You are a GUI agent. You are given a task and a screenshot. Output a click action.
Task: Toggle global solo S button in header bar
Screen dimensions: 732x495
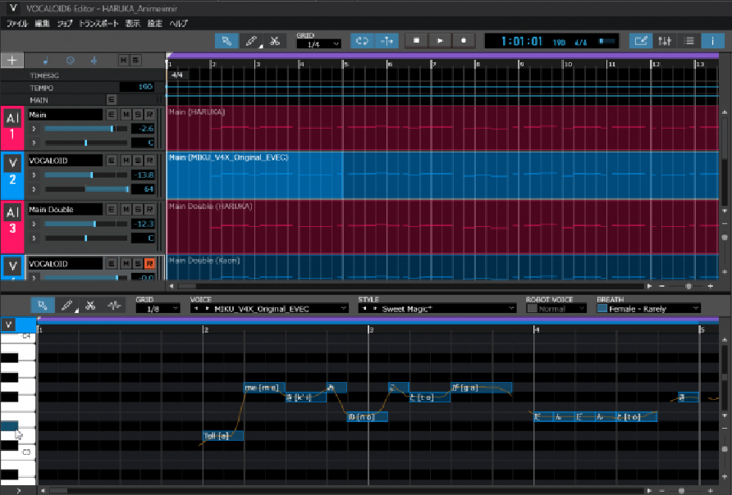coord(135,60)
